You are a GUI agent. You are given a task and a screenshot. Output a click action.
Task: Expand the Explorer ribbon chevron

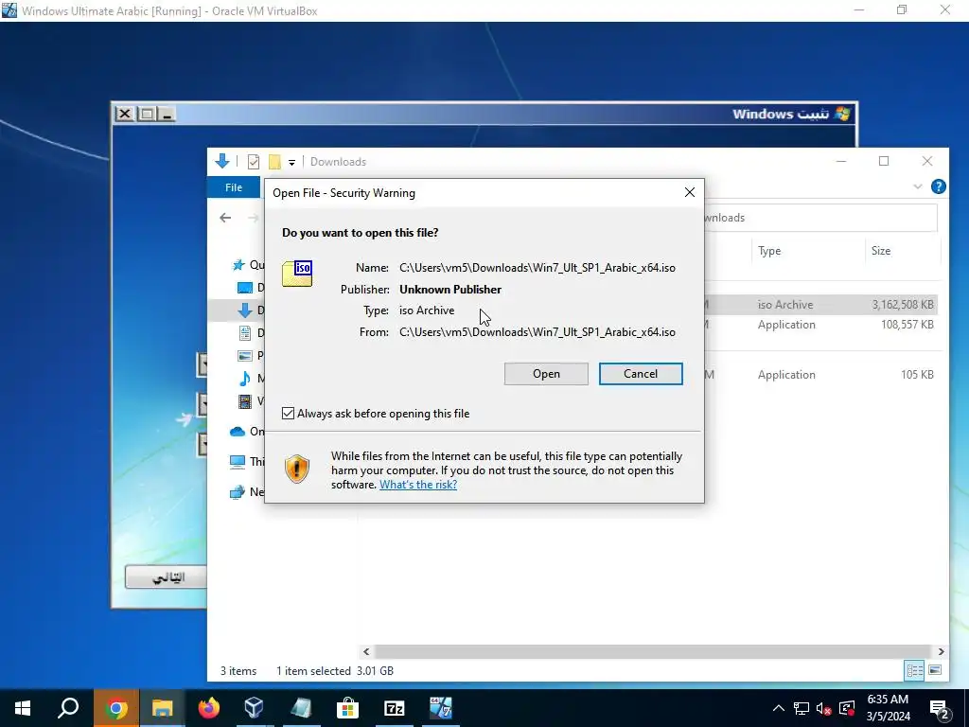[x=918, y=186]
